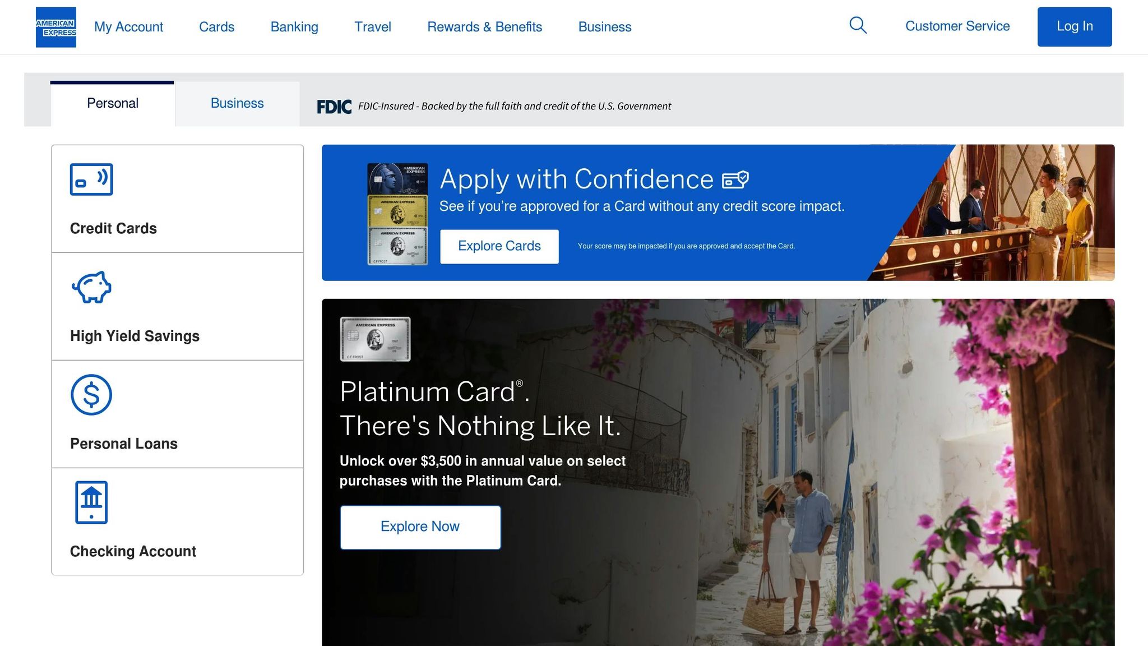1148x646 pixels.
Task: Click the card shield icon beside Apply with Confidence
Action: coord(735,179)
